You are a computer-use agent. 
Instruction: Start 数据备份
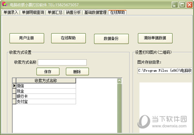pyautogui.click(x=111, y=39)
